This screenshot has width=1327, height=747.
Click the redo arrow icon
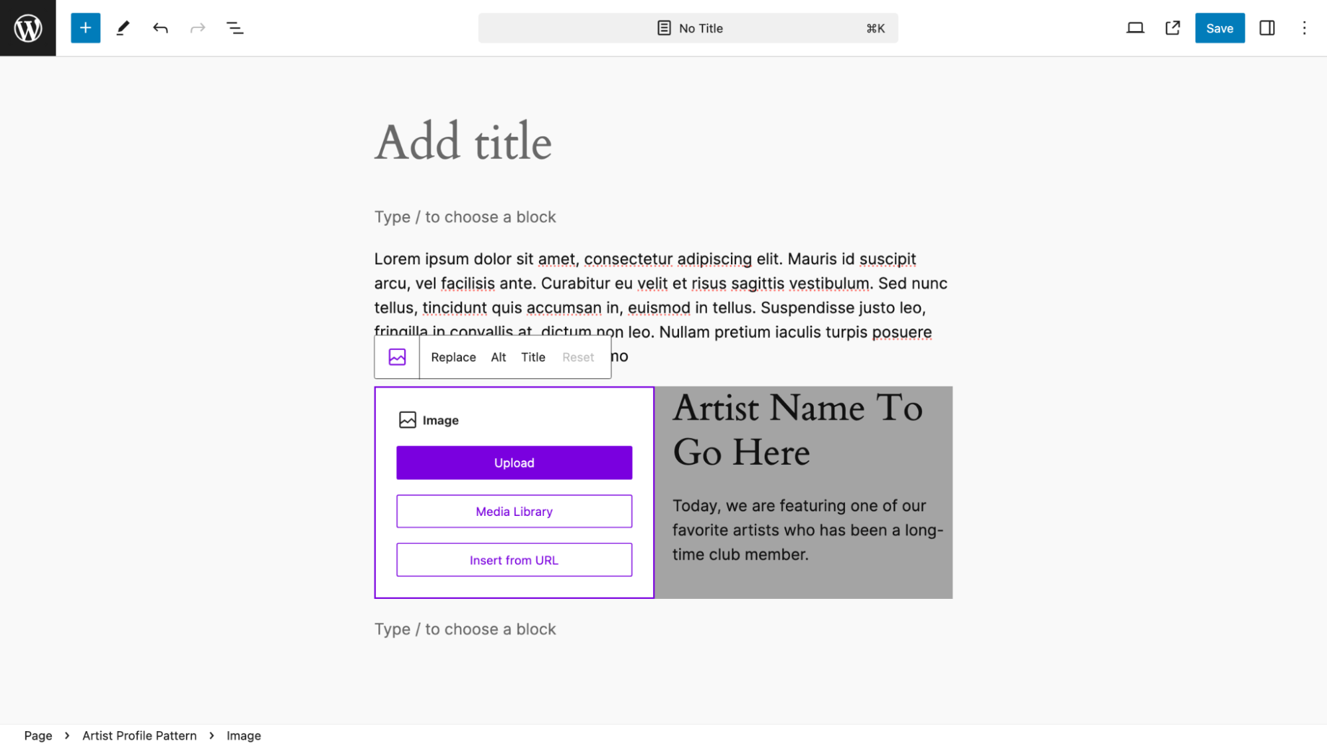tap(197, 27)
